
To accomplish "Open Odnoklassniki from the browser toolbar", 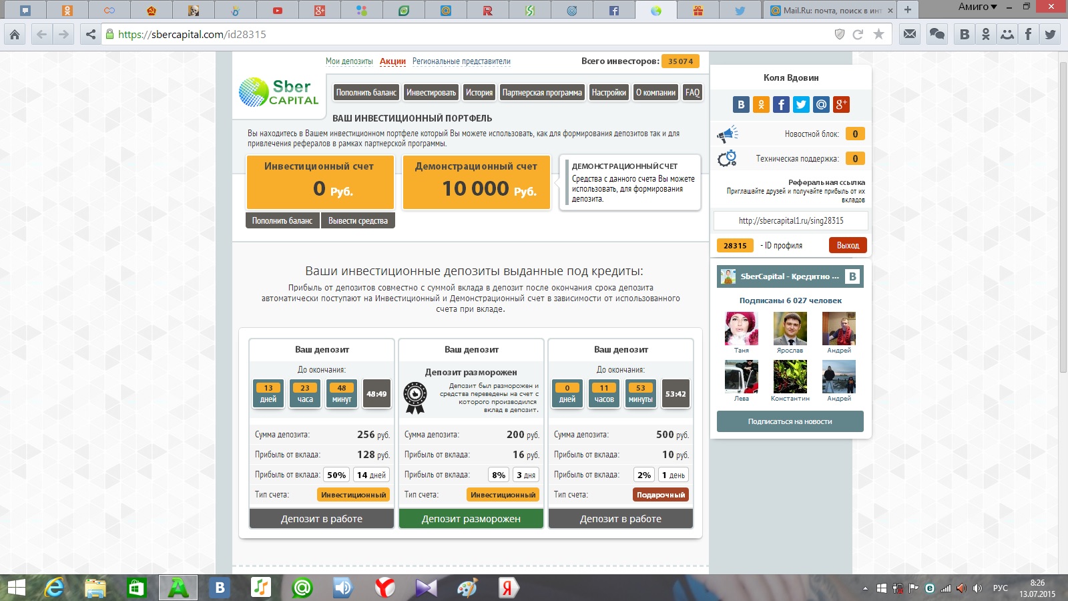I will coord(986,34).
